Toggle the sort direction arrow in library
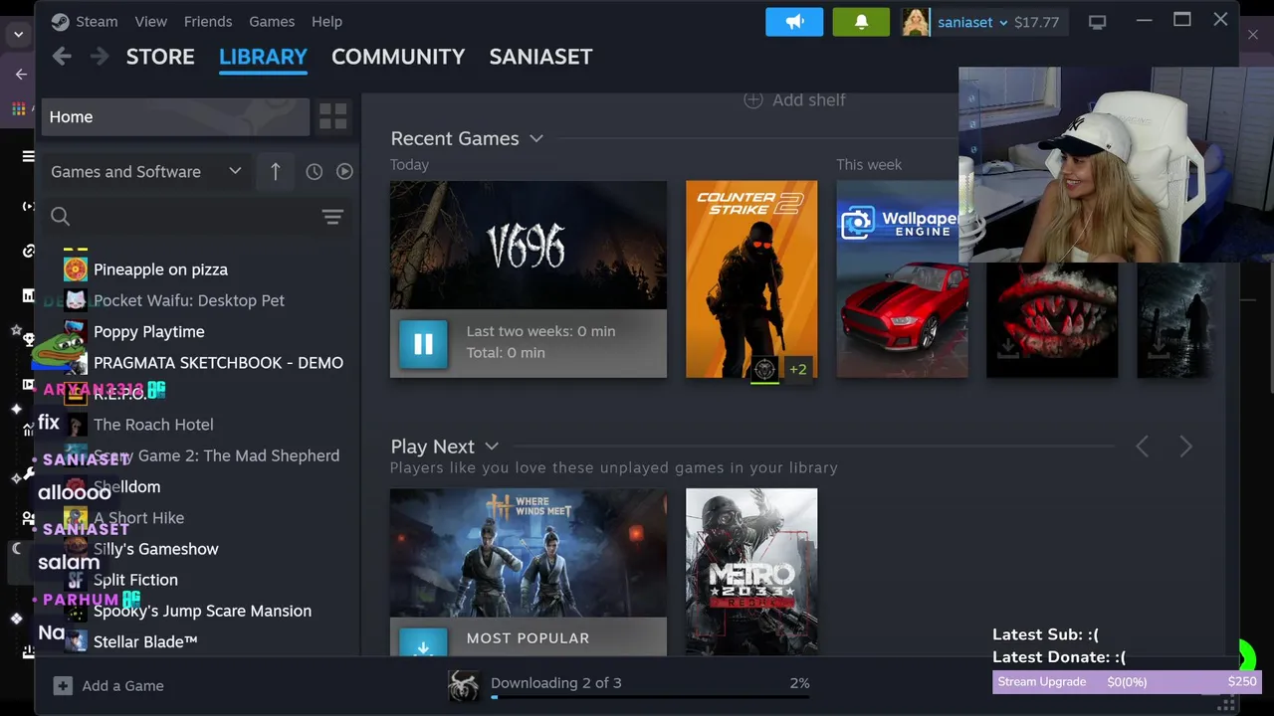The image size is (1274, 716). pos(275,171)
